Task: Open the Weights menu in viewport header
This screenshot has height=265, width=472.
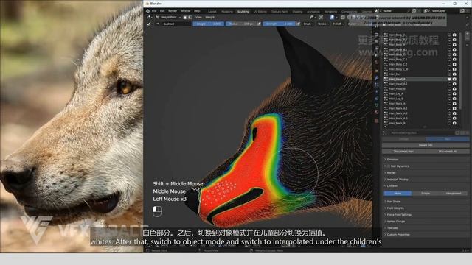Action: pyautogui.click(x=210, y=18)
